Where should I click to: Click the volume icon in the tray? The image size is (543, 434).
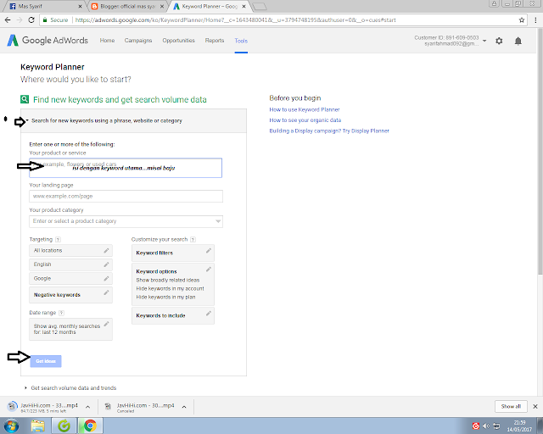(x=486, y=426)
